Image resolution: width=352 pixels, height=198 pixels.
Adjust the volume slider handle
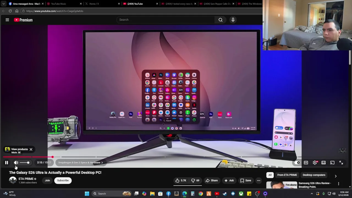pos(28,163)
